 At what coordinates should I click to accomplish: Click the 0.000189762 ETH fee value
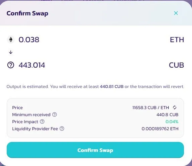[160, 129]
